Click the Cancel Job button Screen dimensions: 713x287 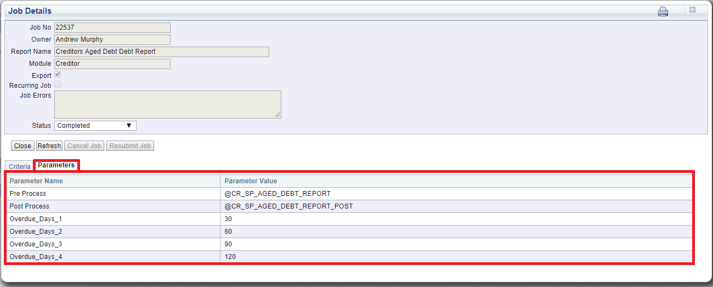84,146
